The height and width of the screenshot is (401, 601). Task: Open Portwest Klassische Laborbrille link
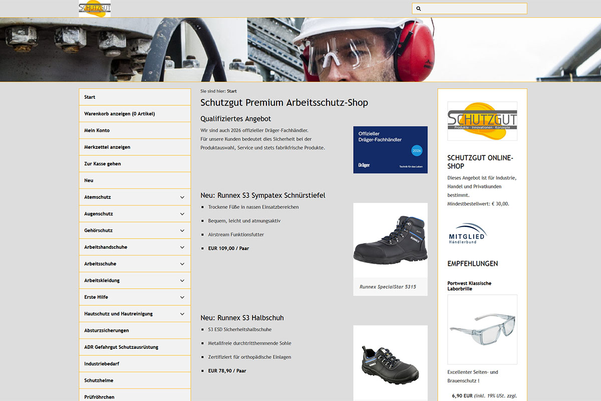point(469,286)
